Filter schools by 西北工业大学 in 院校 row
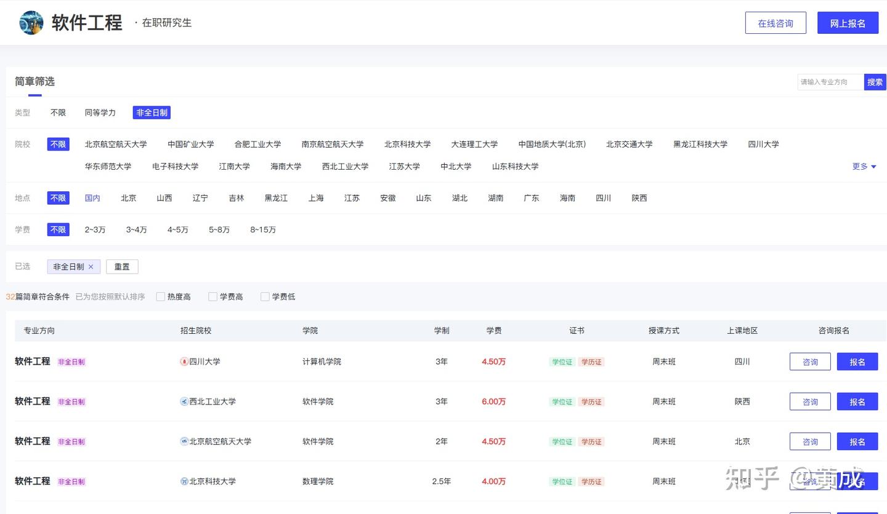The image size is (887, 514). [x=346, y=167]
